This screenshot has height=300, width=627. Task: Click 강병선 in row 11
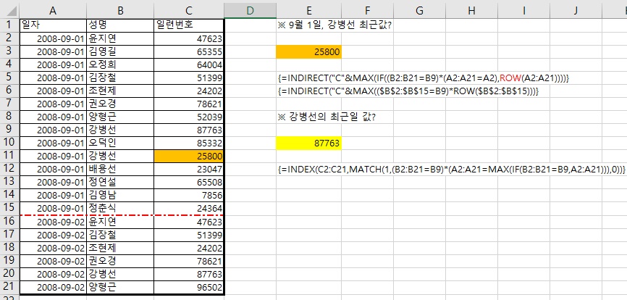click(119, 156)
